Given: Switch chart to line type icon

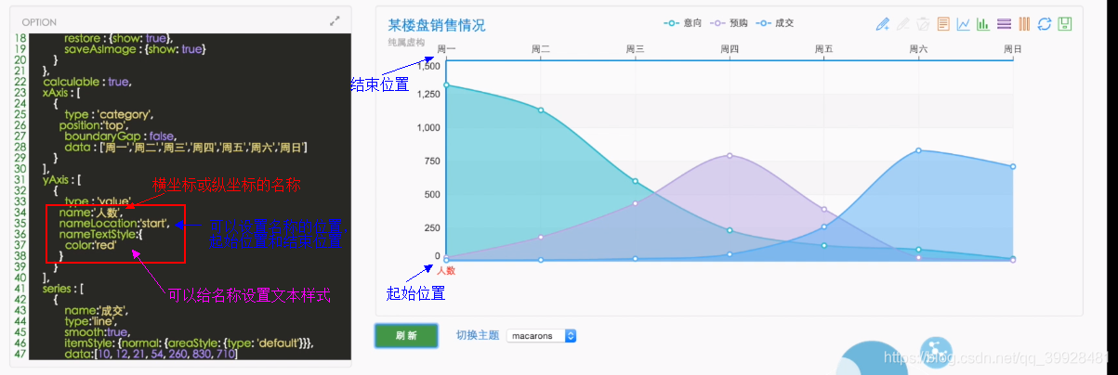Looking at the screenshot, I should coord(964,24).
